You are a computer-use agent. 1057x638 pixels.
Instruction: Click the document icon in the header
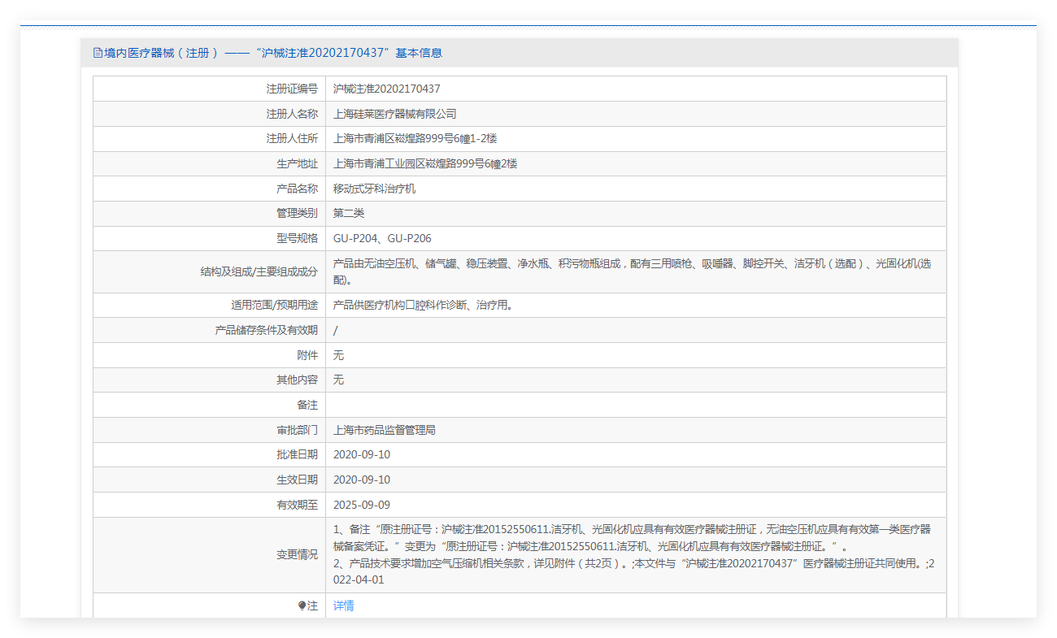[98, 53]
